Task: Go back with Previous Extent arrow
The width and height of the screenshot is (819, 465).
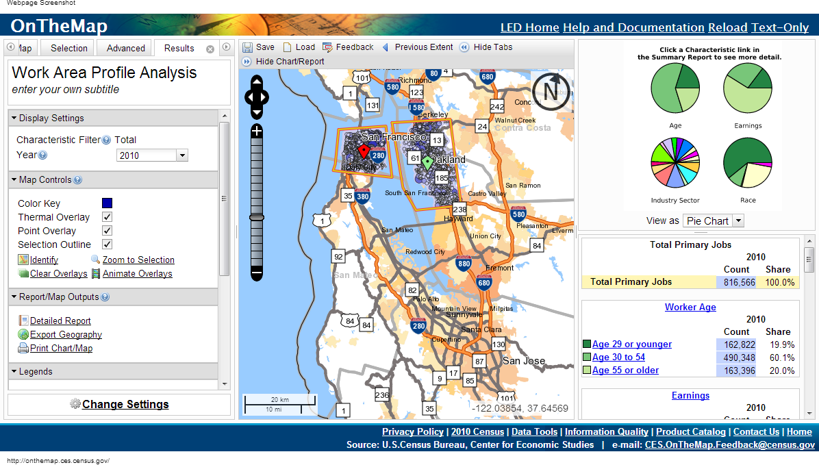Action: tap(386, 47)
